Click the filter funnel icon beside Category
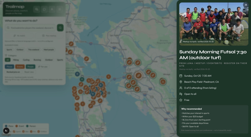Image resolution: width=251 pixels, height=137 pixels. 6,55
